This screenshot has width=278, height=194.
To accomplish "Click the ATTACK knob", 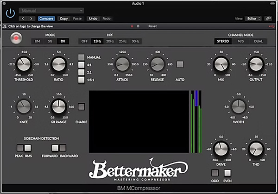I will click(122, 64).
